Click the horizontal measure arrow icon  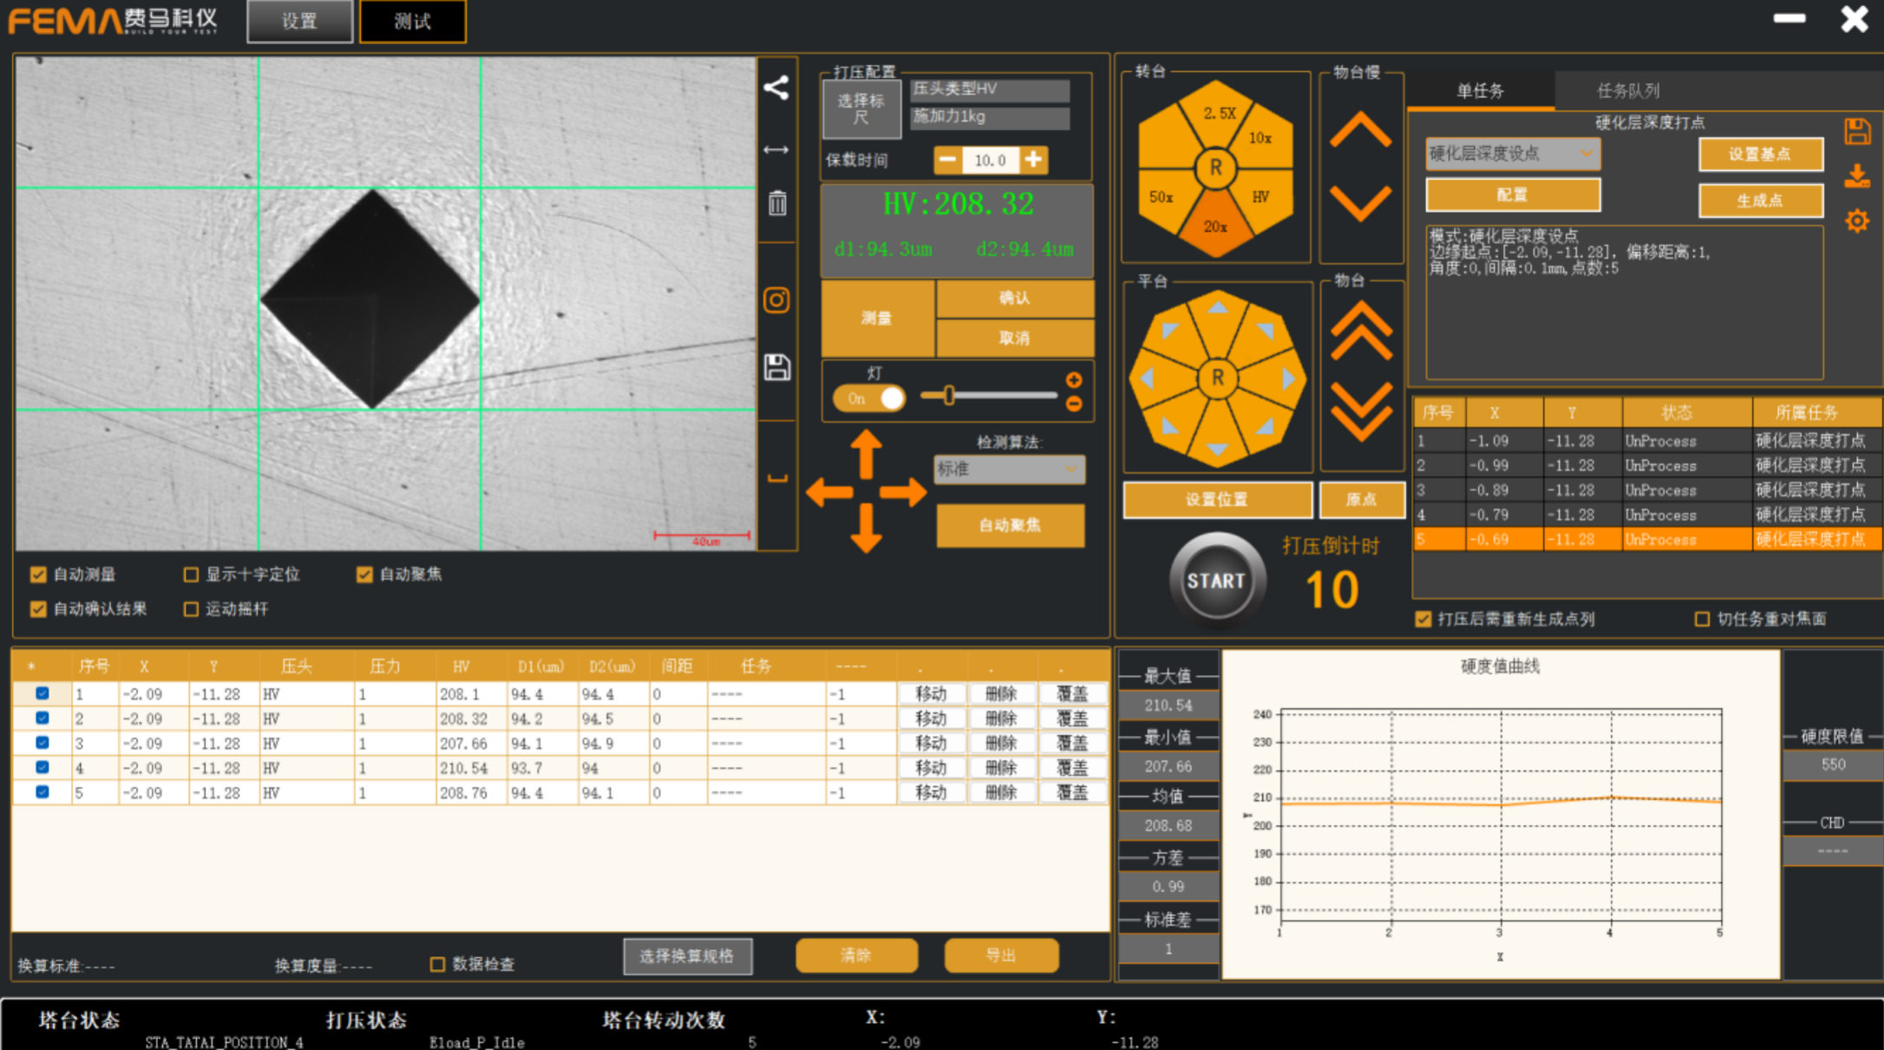coord(776,150)
